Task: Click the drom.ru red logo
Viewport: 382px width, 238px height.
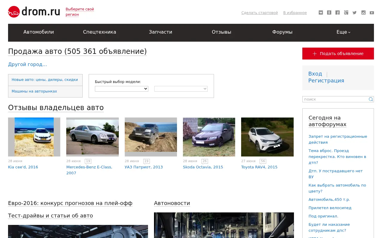Action: tap(34, 12)
